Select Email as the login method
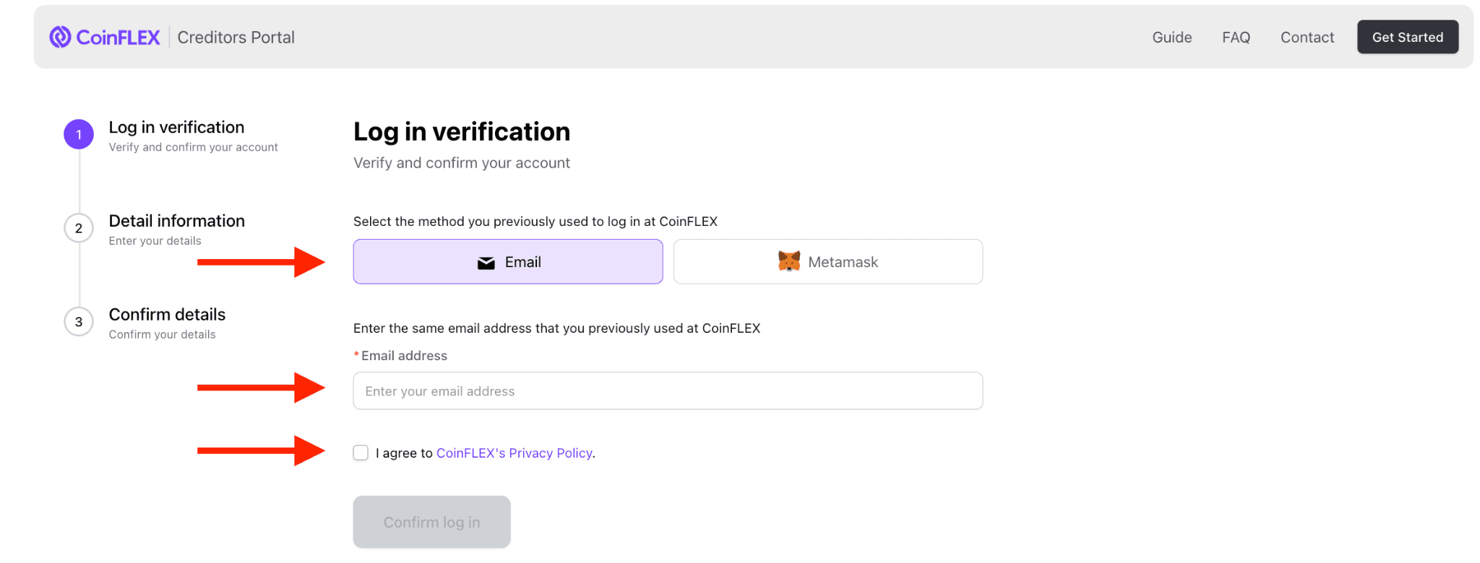Image resolution: width=1480 pixels, height=563 pixels. coord(508,261)
